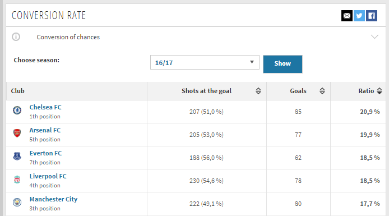Click the Manchester City club crest
Image resolution: width=389 pixels, height=216 pixels.
tap(17, 203)
